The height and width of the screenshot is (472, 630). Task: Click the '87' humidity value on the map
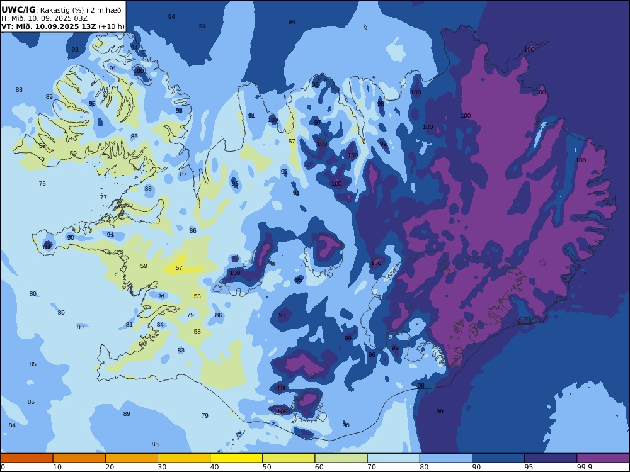[183, 174]
